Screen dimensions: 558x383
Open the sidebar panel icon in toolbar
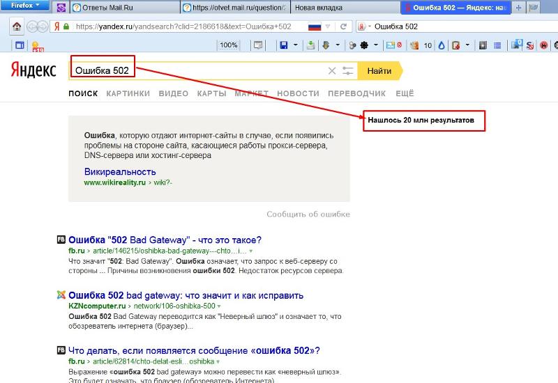[20, 45]
